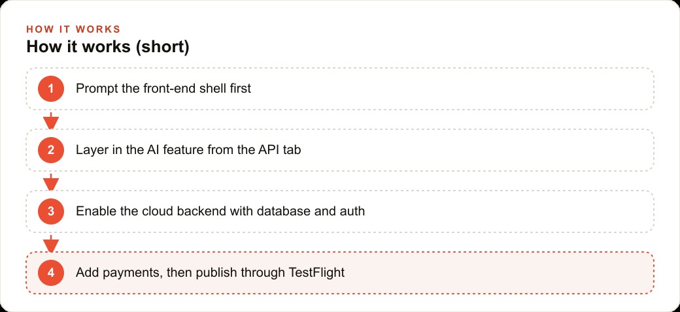
Task: Click "database and auth" in step 3
Action: 311,211
